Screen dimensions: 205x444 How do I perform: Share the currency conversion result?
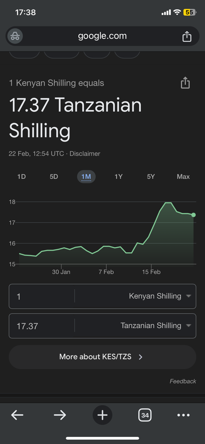[185, 83]
